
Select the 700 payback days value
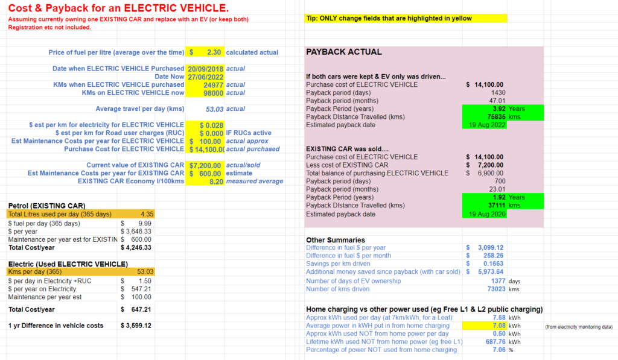pyautogui.click(x=500, y=182)
